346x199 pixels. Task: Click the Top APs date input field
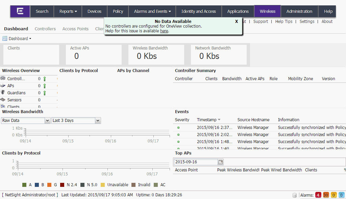click(196, 162)
